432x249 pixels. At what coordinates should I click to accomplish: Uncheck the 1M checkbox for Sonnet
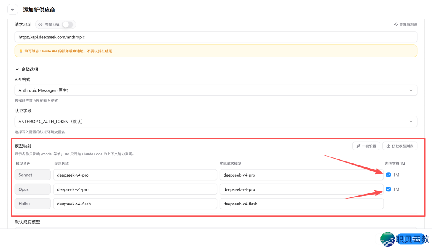[x=388, y=175]
